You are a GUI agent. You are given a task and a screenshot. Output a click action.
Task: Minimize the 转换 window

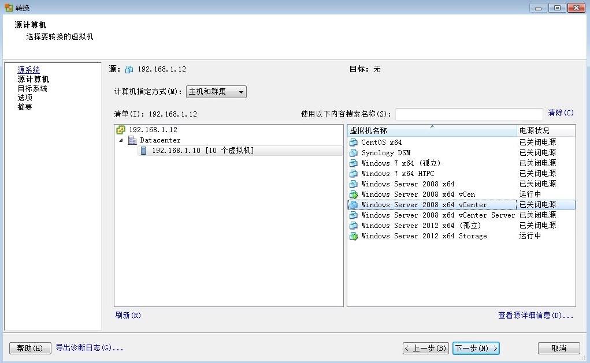pyautogui.click(x=539, y=8)
